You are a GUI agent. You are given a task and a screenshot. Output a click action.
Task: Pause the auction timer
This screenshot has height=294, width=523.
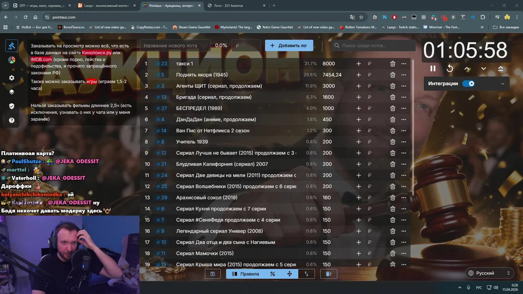(x=433, y=69)
